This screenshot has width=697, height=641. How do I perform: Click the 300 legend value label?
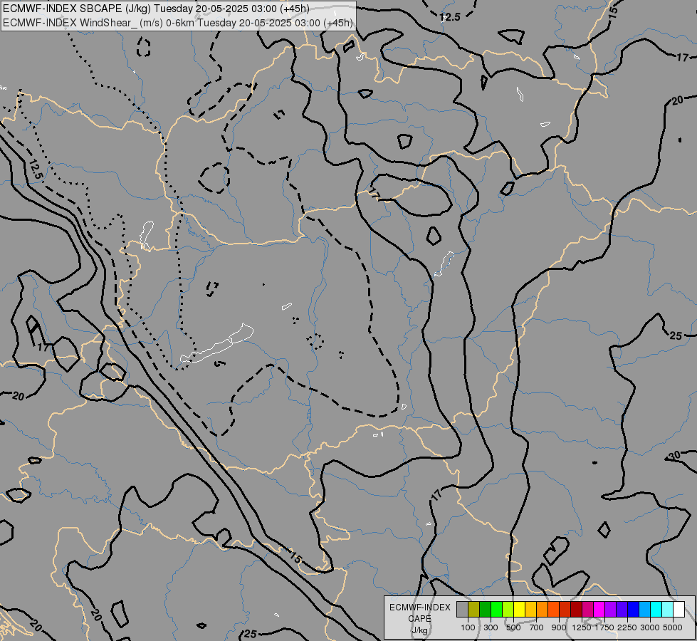point(491,627)
